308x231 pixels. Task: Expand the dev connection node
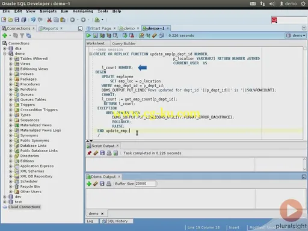[5, 197]
